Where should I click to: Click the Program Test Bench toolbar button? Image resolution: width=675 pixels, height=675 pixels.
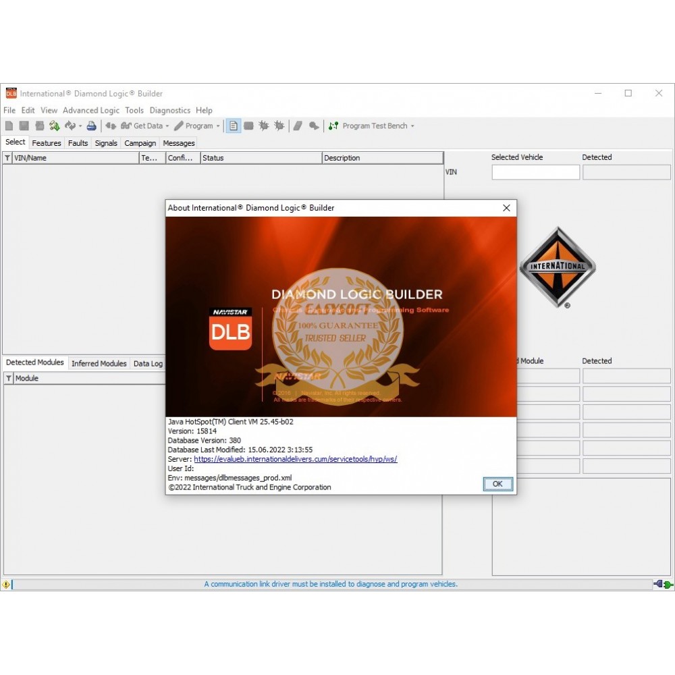pos(368,126)
